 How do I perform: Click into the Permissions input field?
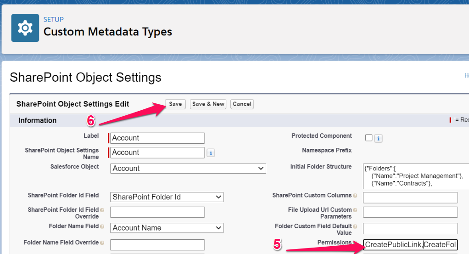410,245
